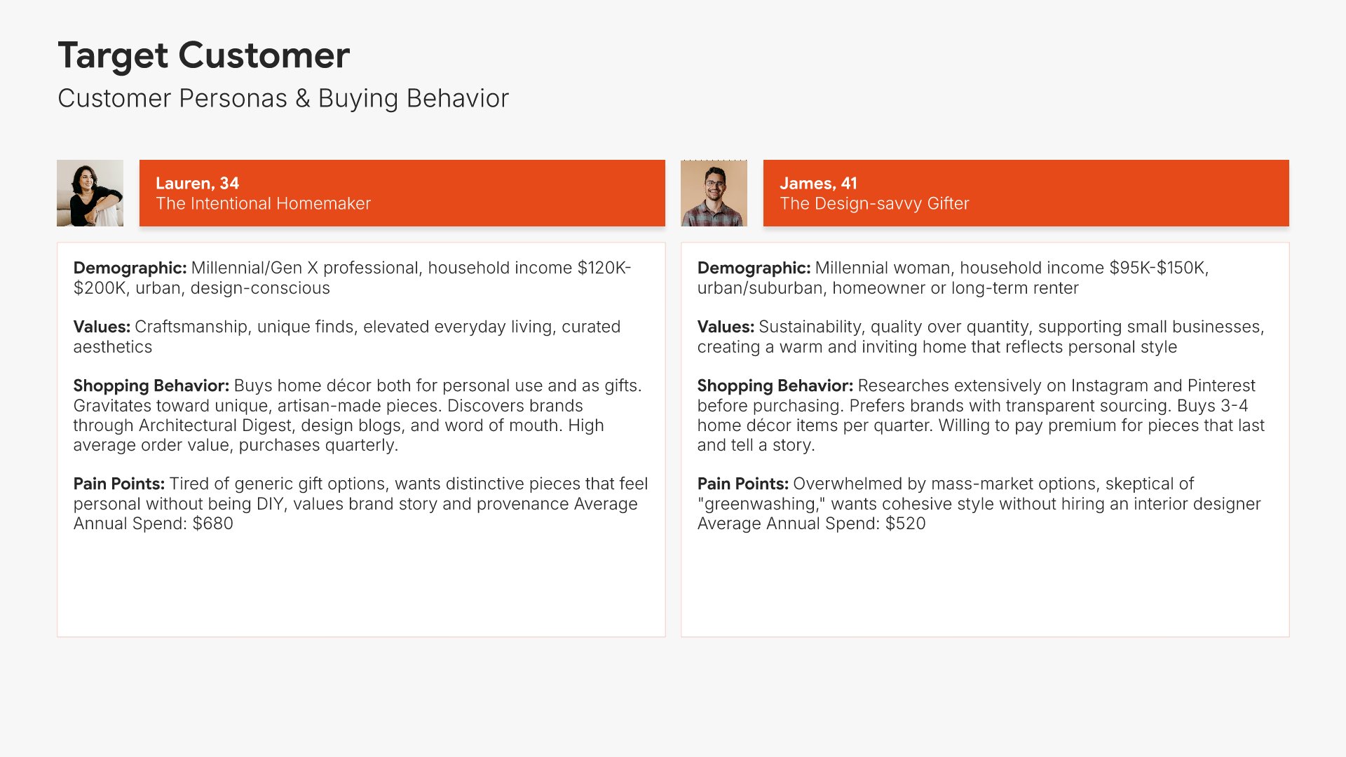Viewport: 1346px width, 757px height.
Task: Select the "Target Customer" slide title
Action: 203,55
